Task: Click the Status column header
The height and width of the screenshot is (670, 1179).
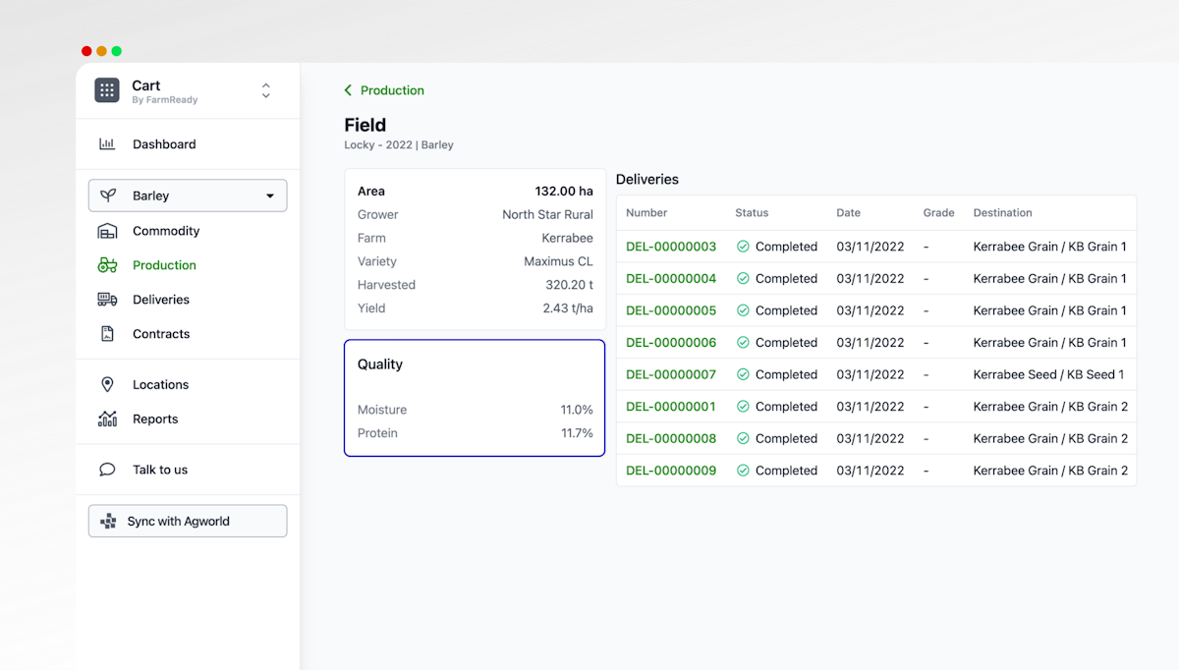Action: point(752,213)
